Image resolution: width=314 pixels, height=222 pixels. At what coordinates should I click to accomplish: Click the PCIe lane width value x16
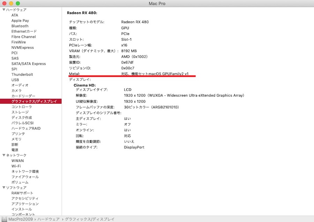(124, 45)
